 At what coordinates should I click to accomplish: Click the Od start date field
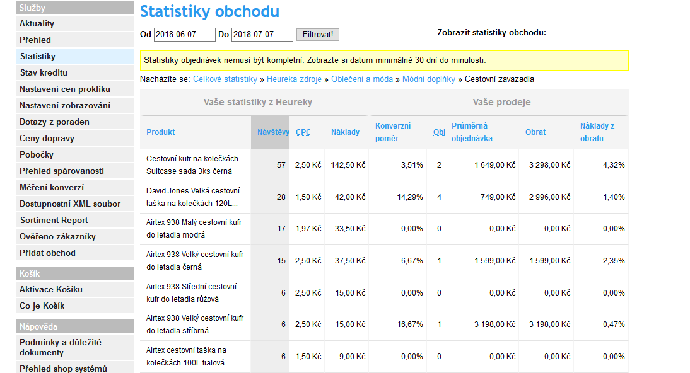(x=184, y=35)
